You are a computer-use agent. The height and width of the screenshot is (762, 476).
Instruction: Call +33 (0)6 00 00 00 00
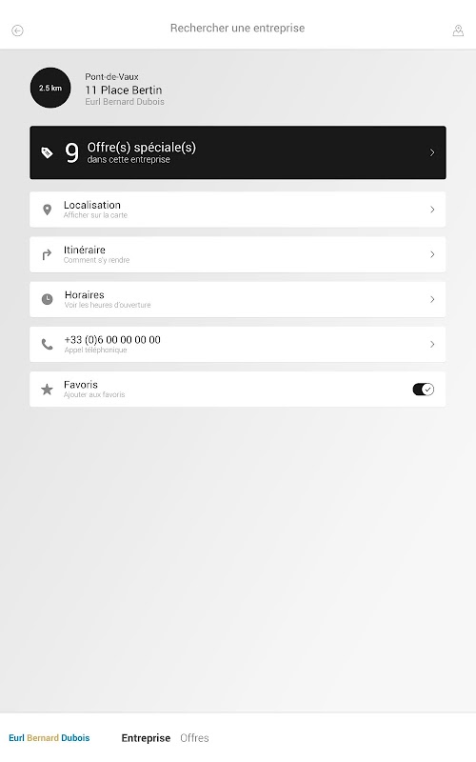pyautogui.click(x=237, y=344)
